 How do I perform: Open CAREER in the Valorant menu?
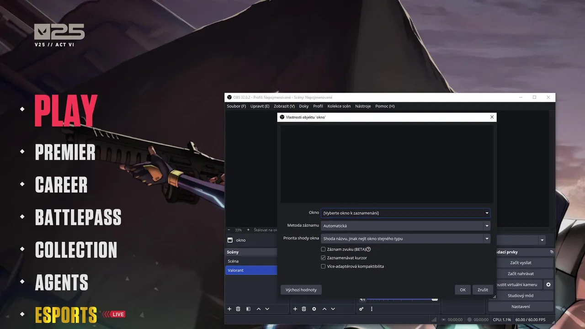click(61, 185)
